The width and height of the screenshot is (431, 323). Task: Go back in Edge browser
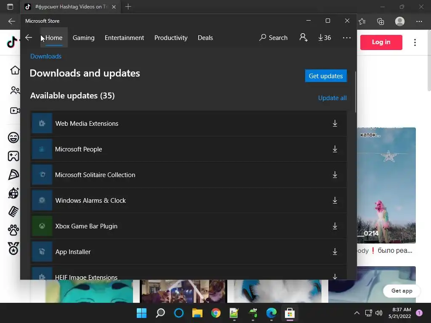click(x=11, y=21)
